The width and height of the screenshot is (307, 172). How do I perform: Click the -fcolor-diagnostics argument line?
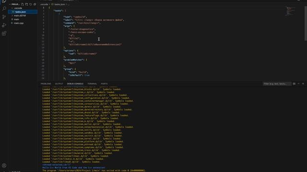point(82,29)
